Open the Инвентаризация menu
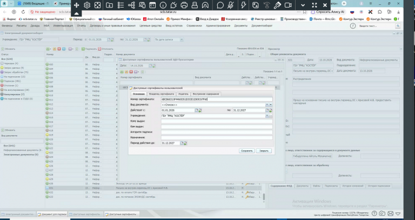 click(63, 26)
